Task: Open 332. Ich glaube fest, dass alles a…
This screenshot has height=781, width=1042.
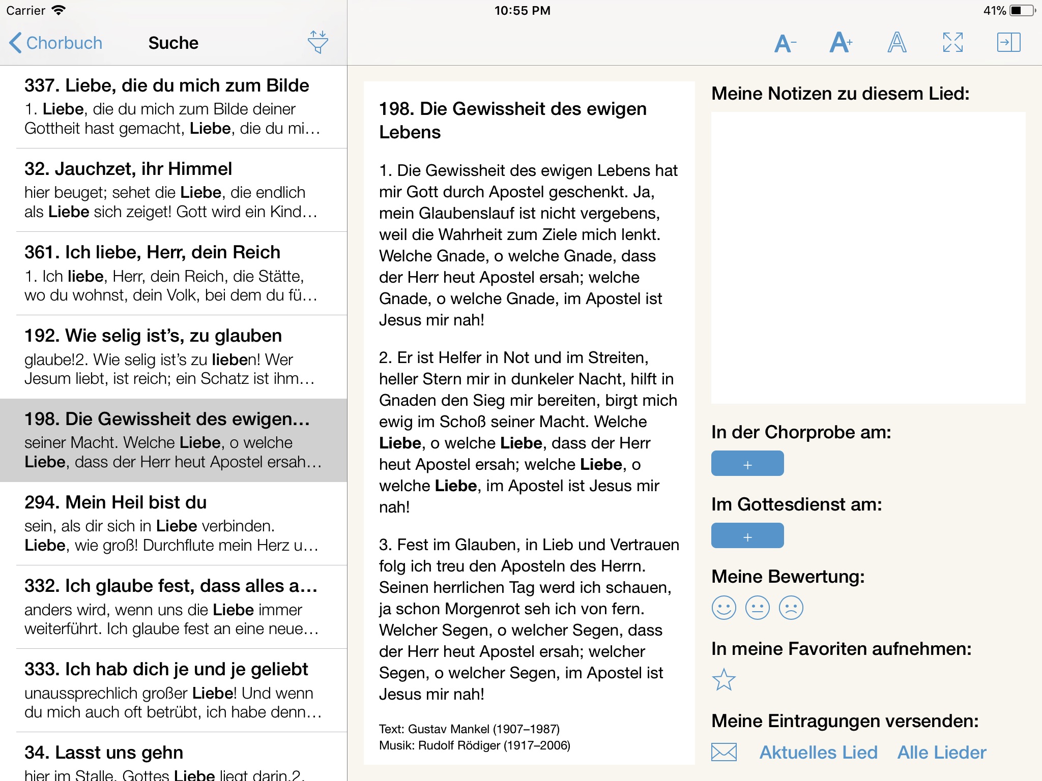Action: point(173,607)
